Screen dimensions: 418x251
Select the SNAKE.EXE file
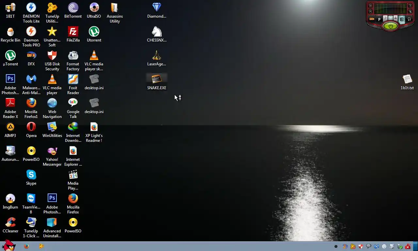(x=157, y=82)
